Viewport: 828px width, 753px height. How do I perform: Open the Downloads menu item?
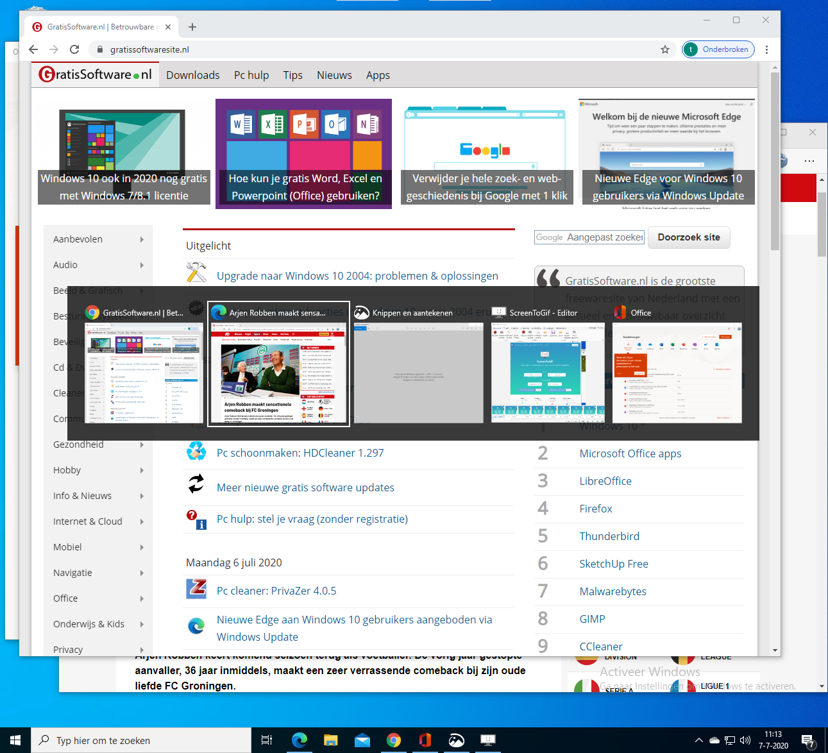click(x=192, y=75)
